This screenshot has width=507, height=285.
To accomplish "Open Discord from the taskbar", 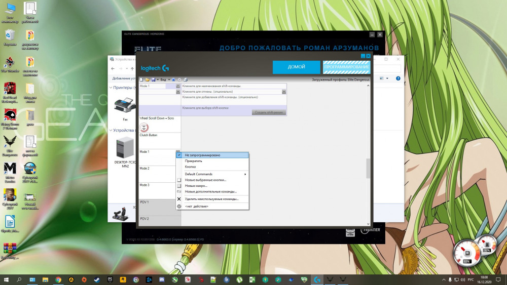I will pyautogui.click(x=162, y=279).
